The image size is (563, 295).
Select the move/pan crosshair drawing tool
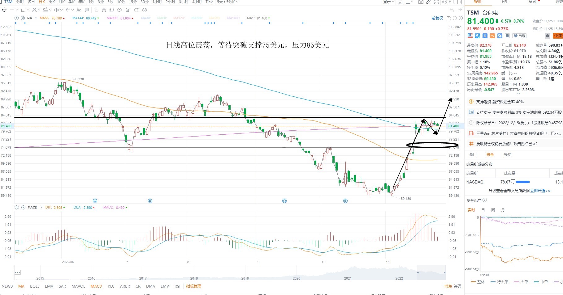4,10
